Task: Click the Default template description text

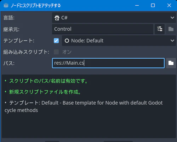Action: (84, 107)
